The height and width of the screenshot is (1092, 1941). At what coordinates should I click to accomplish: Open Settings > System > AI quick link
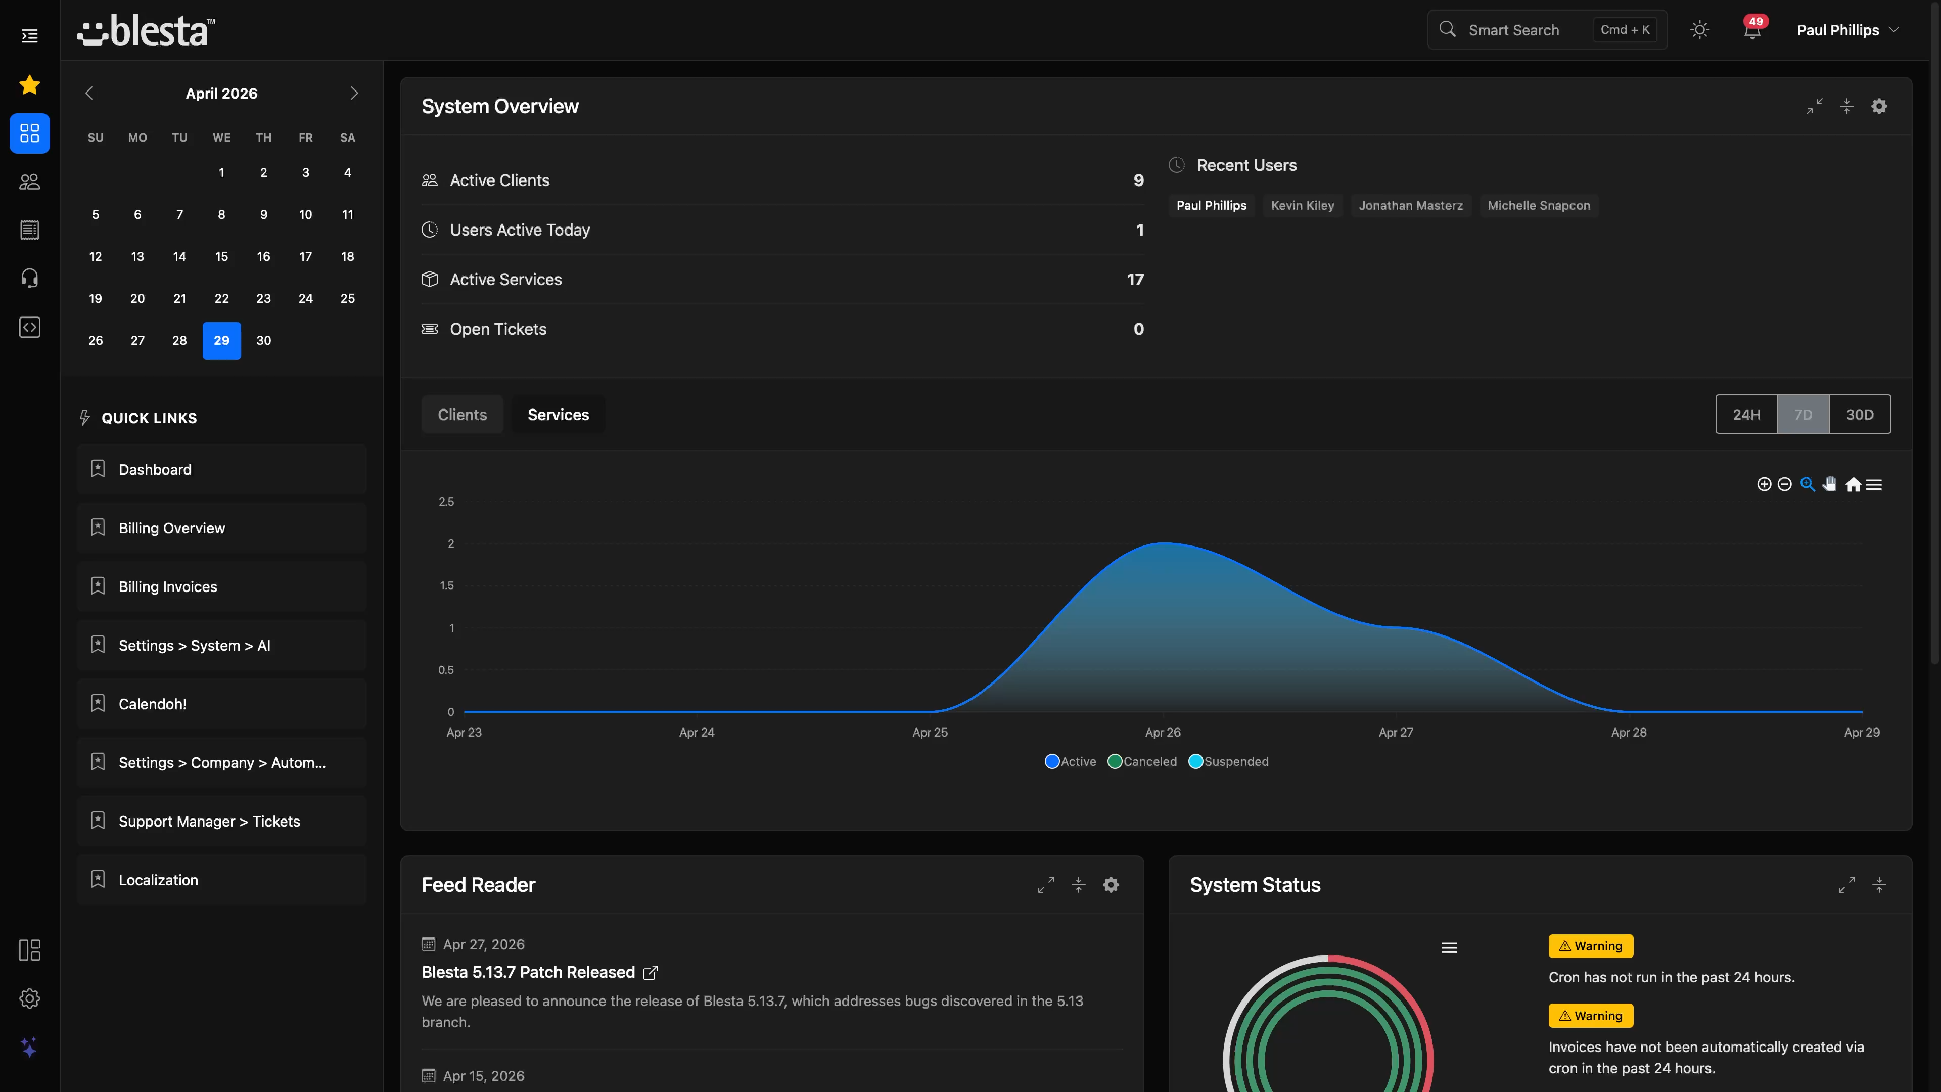221,646
